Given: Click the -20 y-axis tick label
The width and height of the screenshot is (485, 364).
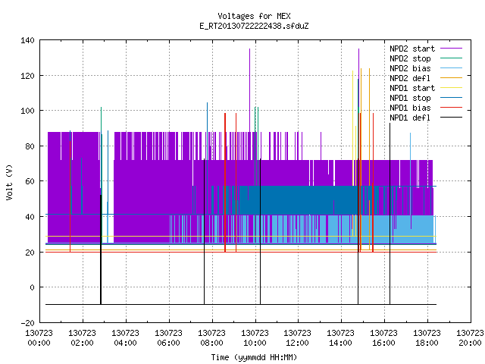Looking at the screenshot, I should pyautogui.click(x=27, y=323).
